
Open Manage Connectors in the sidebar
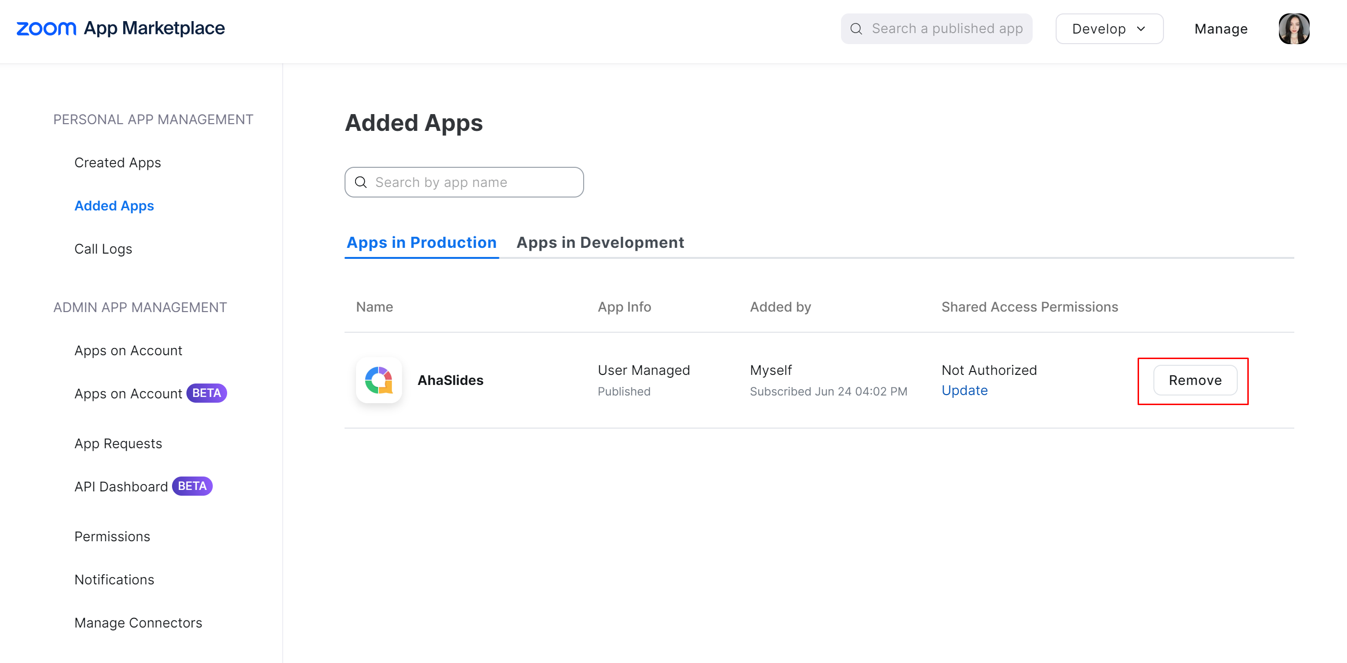[138, 623]
